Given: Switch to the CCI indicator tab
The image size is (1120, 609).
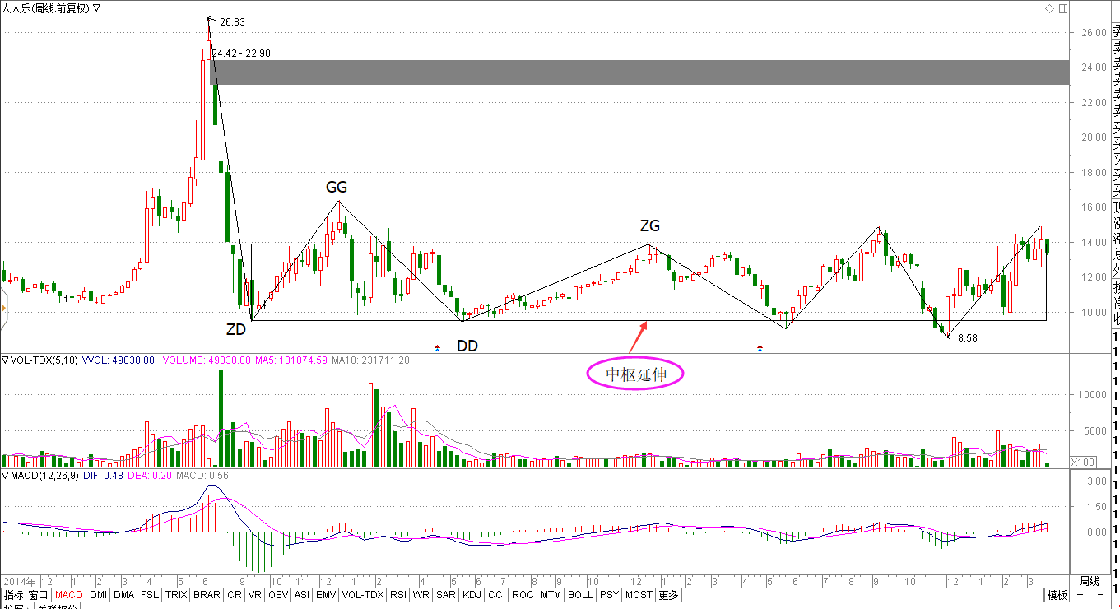Looking at the screenshot, I should (x=496, y=595).
